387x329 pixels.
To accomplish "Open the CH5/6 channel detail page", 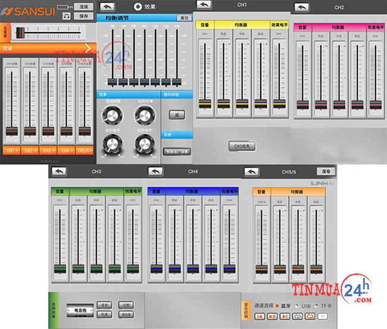I will (84, 151).
